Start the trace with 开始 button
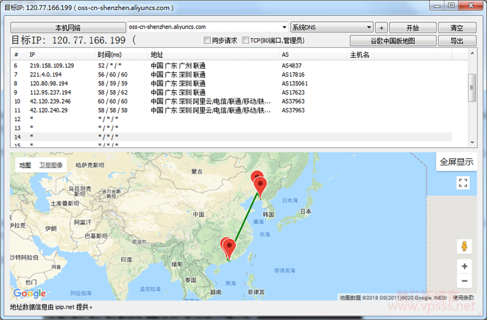Viewport: 487px width, 320px height. pyautogui.click(x=413, y=27)
